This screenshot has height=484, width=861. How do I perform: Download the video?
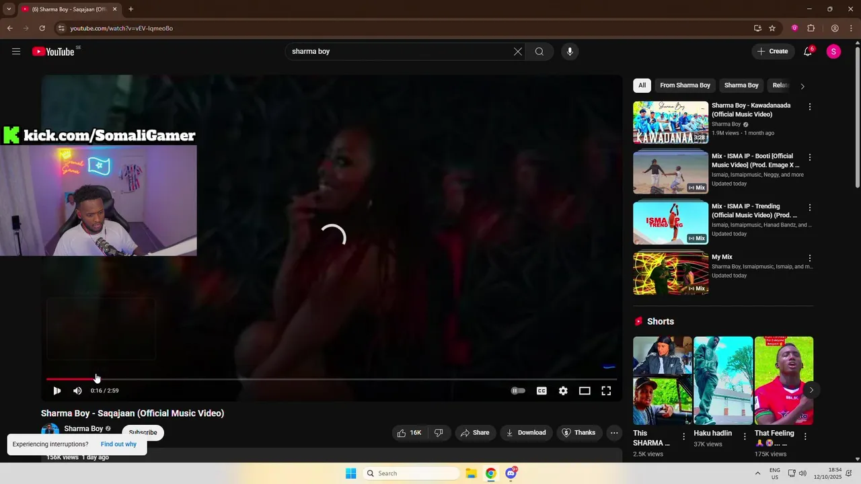[x=526, y=433]
